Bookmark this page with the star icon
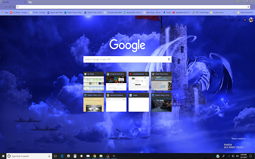This screenshot has height=159, width=255. pyautogui.click(x=248, y=7)
